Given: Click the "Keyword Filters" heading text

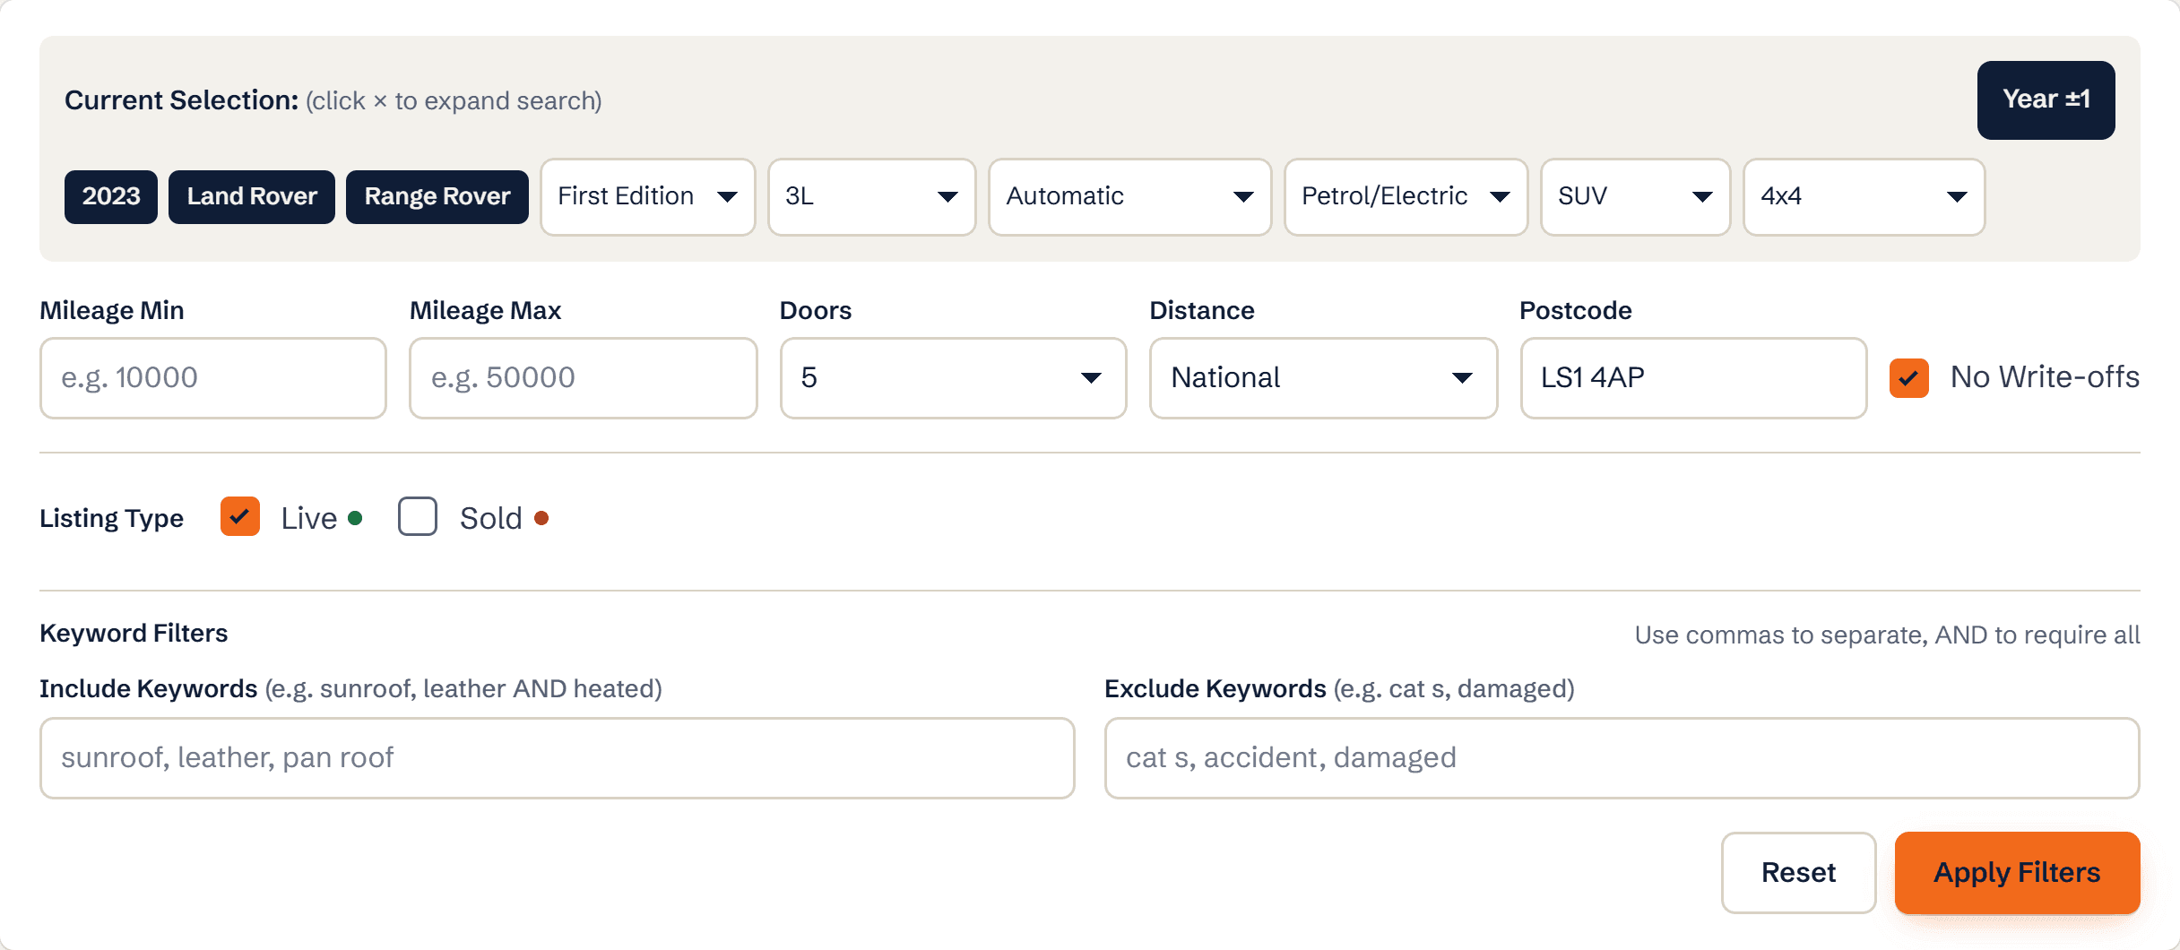Looking at the screenshot, I should pos(134,633).
